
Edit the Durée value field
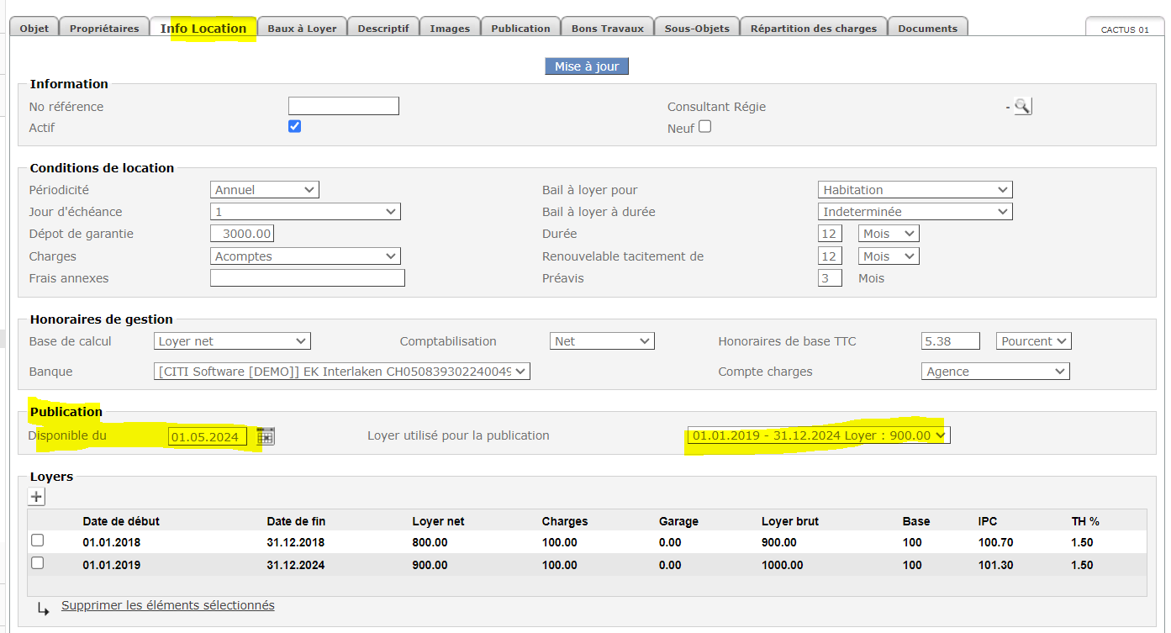click(x=830, y=234)
